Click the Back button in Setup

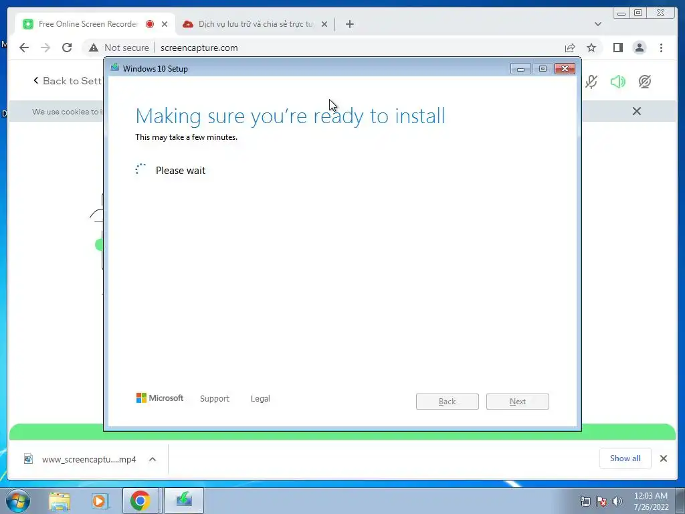tap(448, 402)
